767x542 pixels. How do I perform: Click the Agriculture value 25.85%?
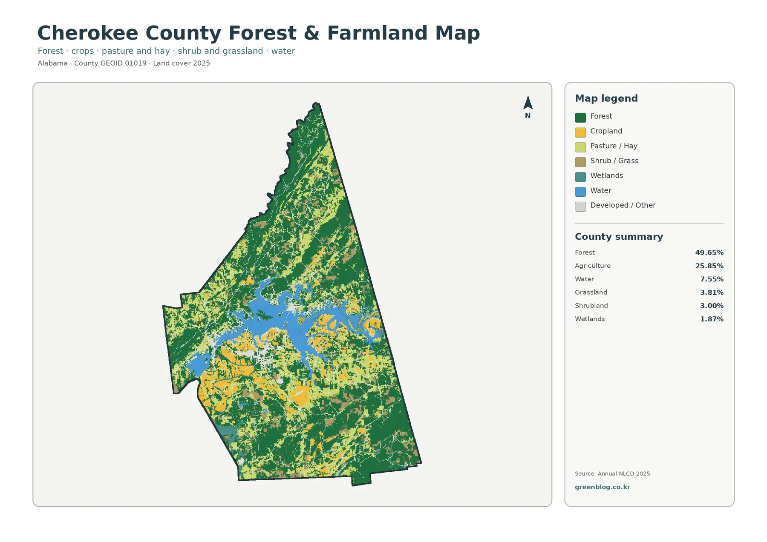pyautogui.click(x=709, y=266)
